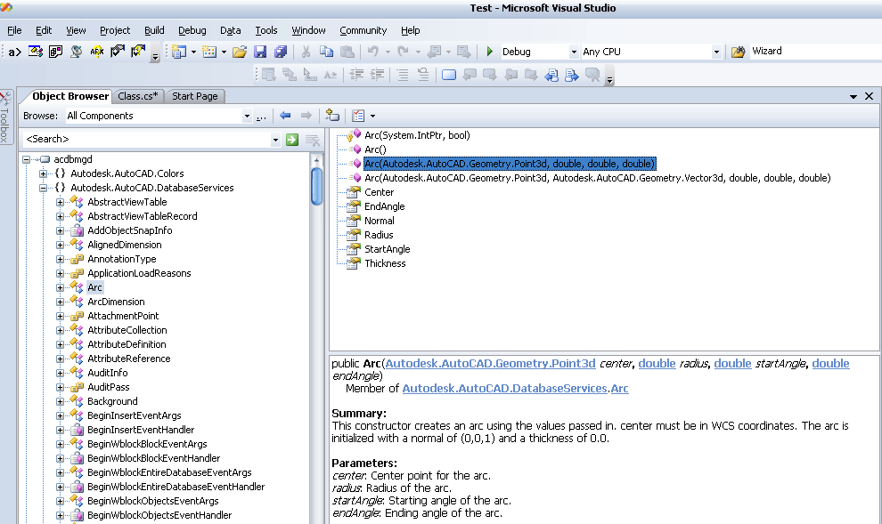This screenshot has height=524, width=882.
Task: Open the Object Browser Settings dropdown arrow
Action: (x=372, y=117)
